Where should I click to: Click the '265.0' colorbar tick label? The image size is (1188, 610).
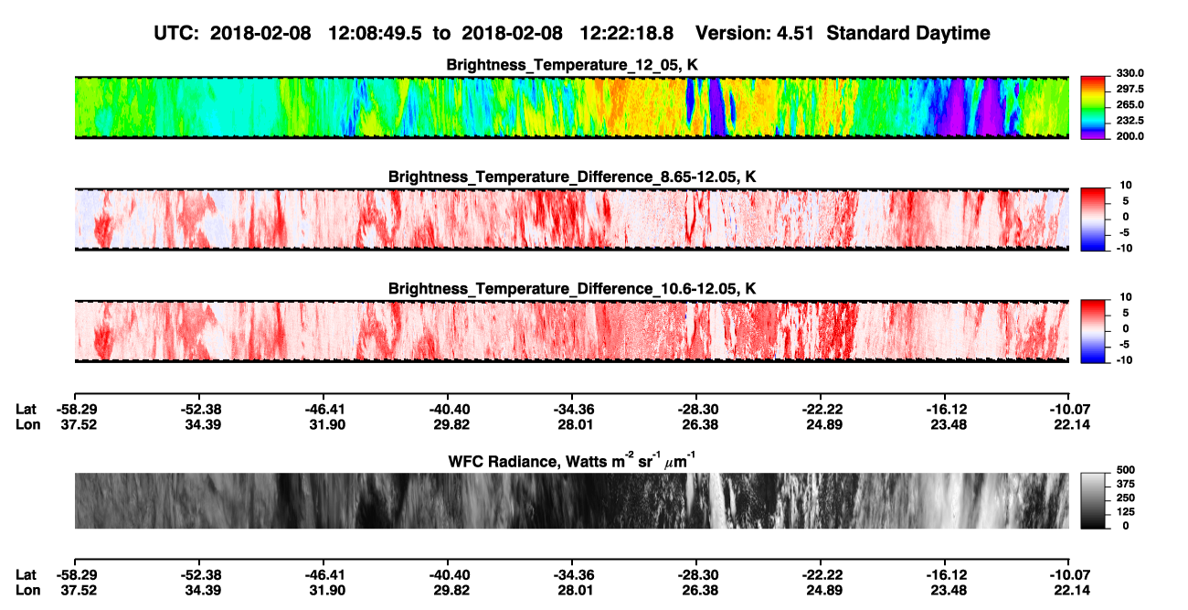[1130, 105]
